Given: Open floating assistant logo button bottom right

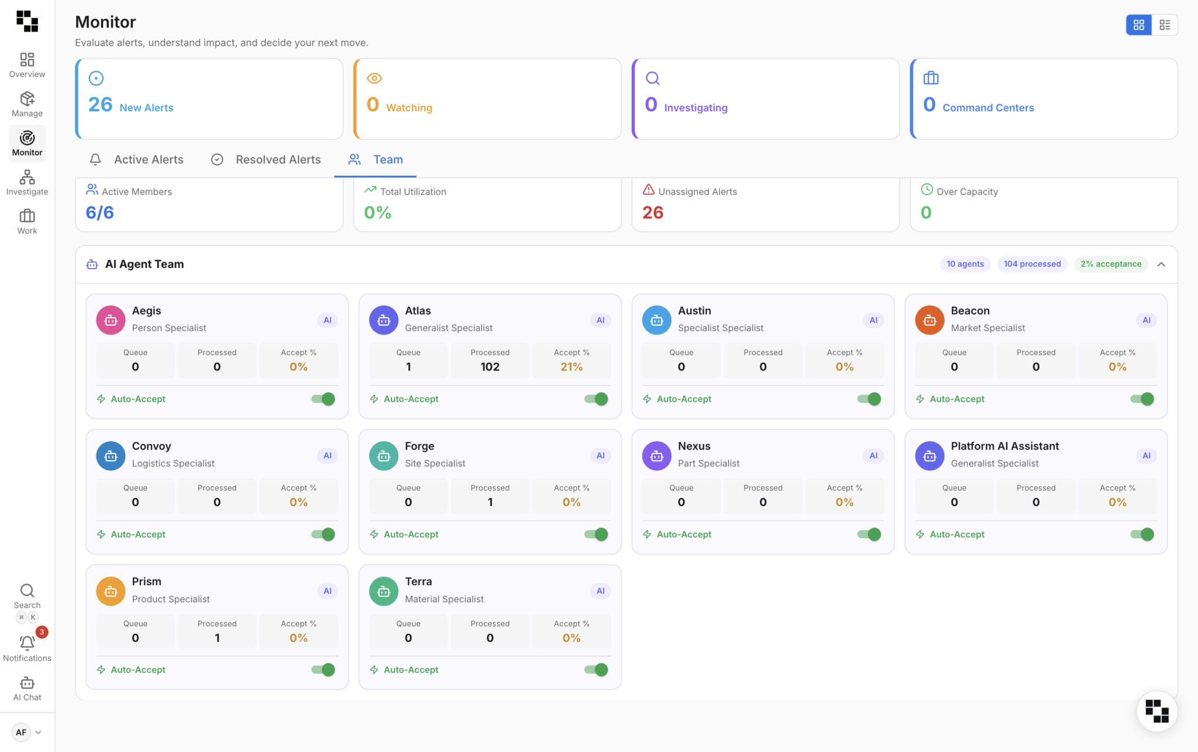Looking at the screenshot, I should (x=1156, y=711).
